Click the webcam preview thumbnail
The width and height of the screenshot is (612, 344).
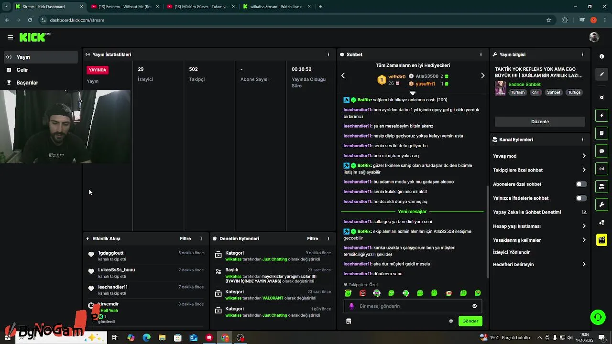65,127
